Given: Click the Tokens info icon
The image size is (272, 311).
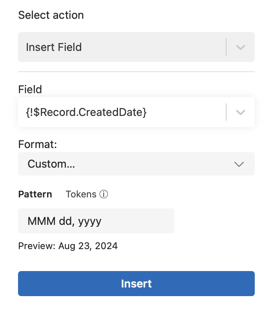Looking at the screenshot, I should 103,194.
